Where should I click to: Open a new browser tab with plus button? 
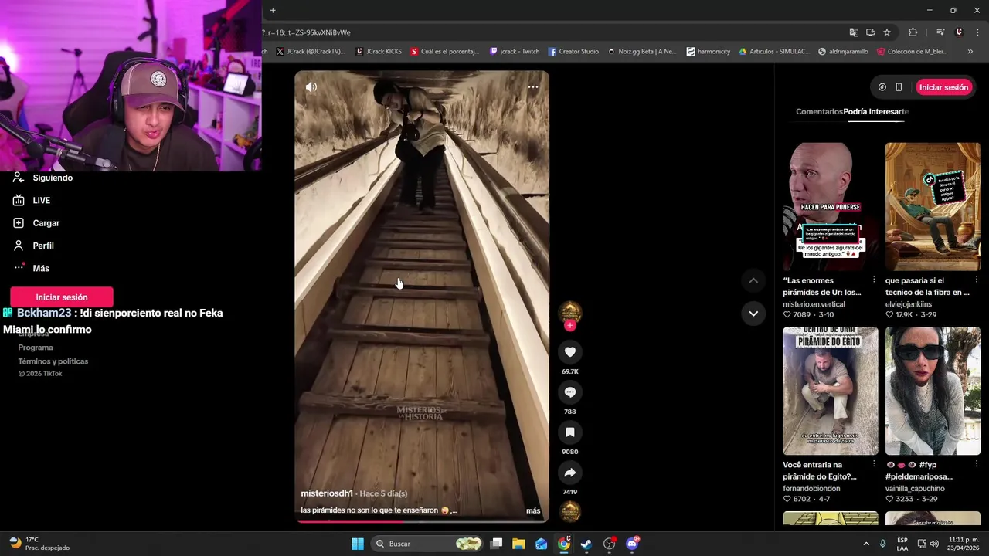[x=273, y=10]
